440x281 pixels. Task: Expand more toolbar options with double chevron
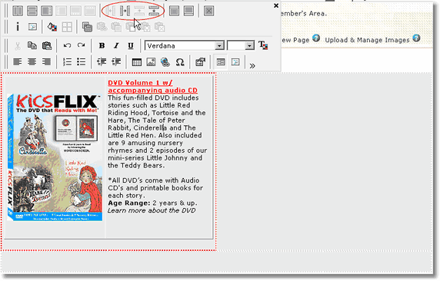252,66
